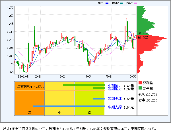Click the green 套牢盘 legend square
171x130 pixels.
140,88
